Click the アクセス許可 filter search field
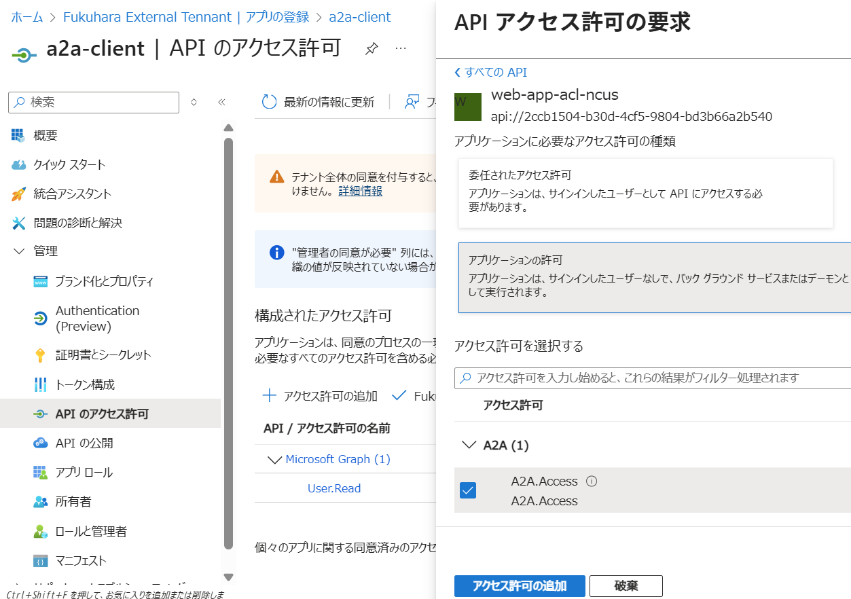The image size is (851, 599). pos(652,378)
